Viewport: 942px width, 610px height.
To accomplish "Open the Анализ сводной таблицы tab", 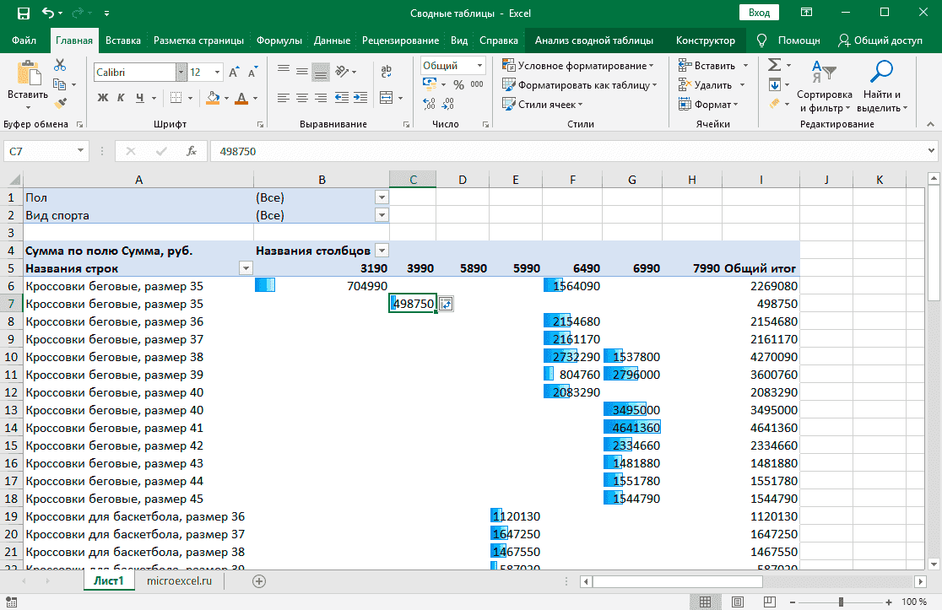I will click(x=593, y=40).
